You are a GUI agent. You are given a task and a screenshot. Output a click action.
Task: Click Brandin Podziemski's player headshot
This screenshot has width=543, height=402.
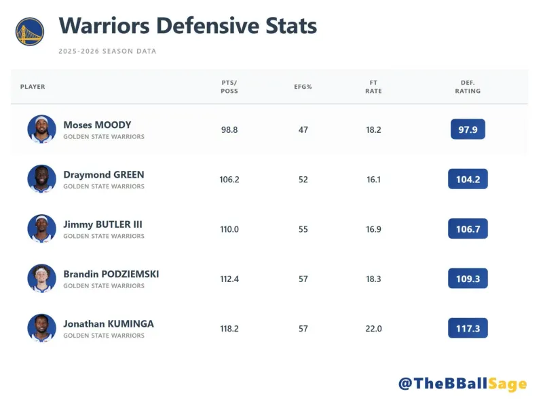pyautogui.click(x=41, y=278)
